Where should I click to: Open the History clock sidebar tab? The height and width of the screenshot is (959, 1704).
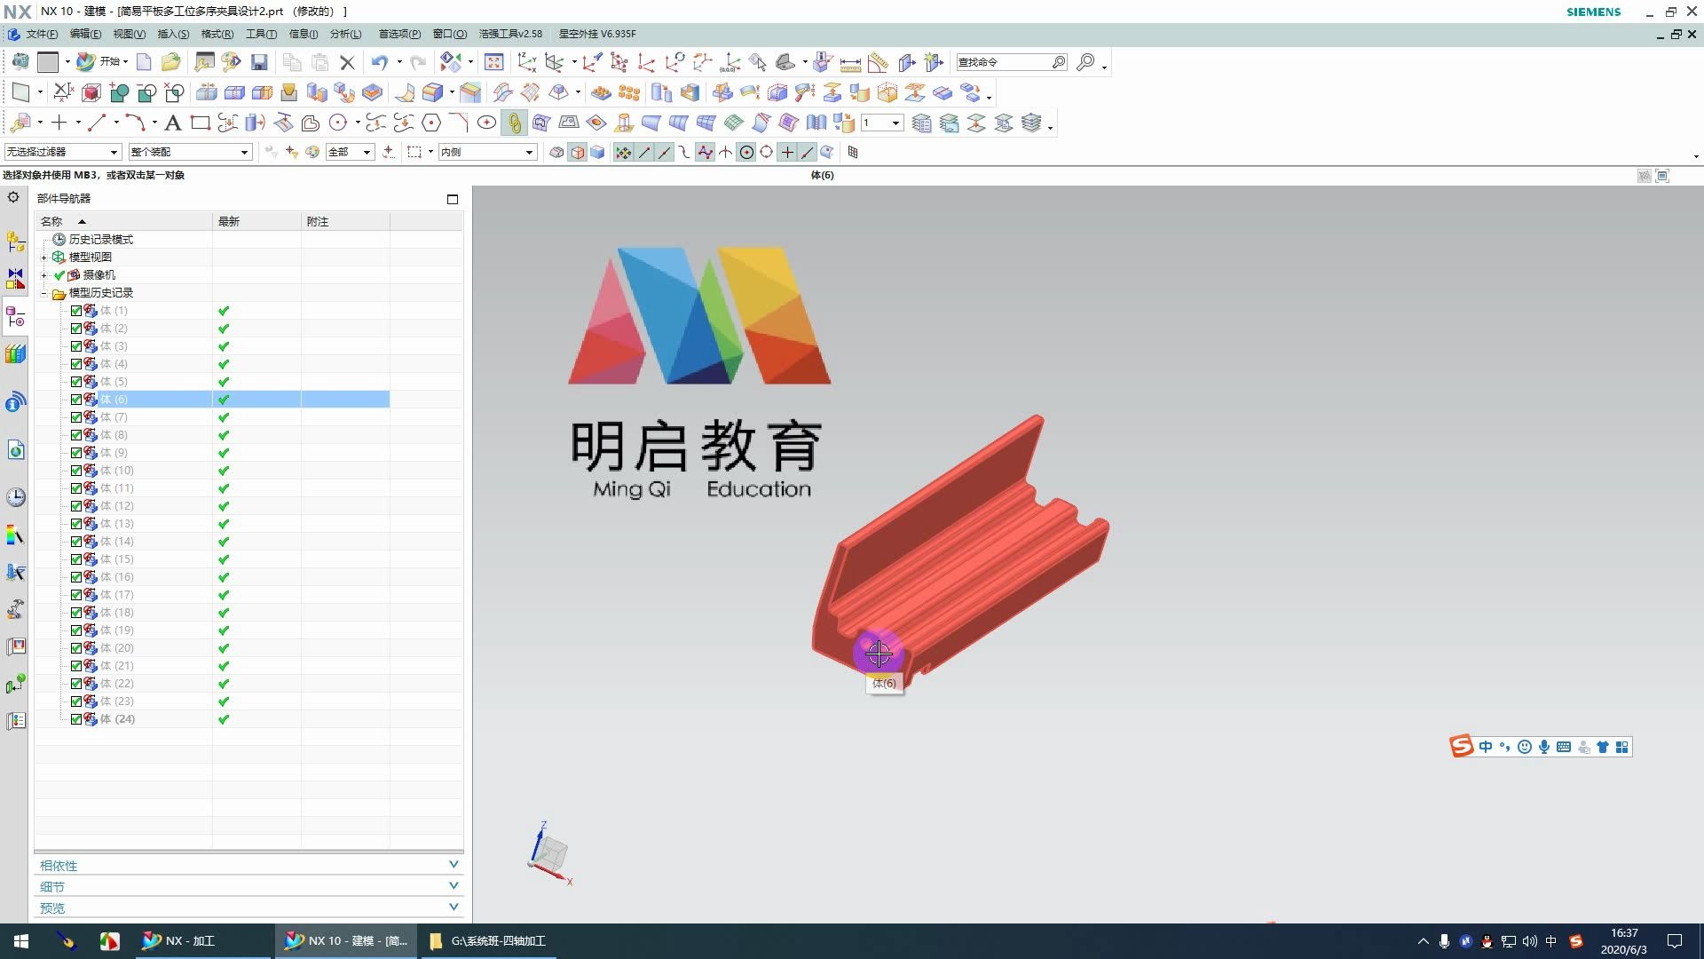pyautogui.click(x=15, y=497)
